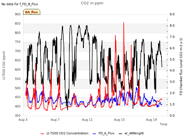Click the 700 left-axis tick label
Screen dimensions: 185x139
point(18,51)
